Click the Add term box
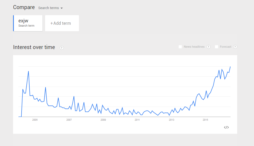 click(62, 23)
